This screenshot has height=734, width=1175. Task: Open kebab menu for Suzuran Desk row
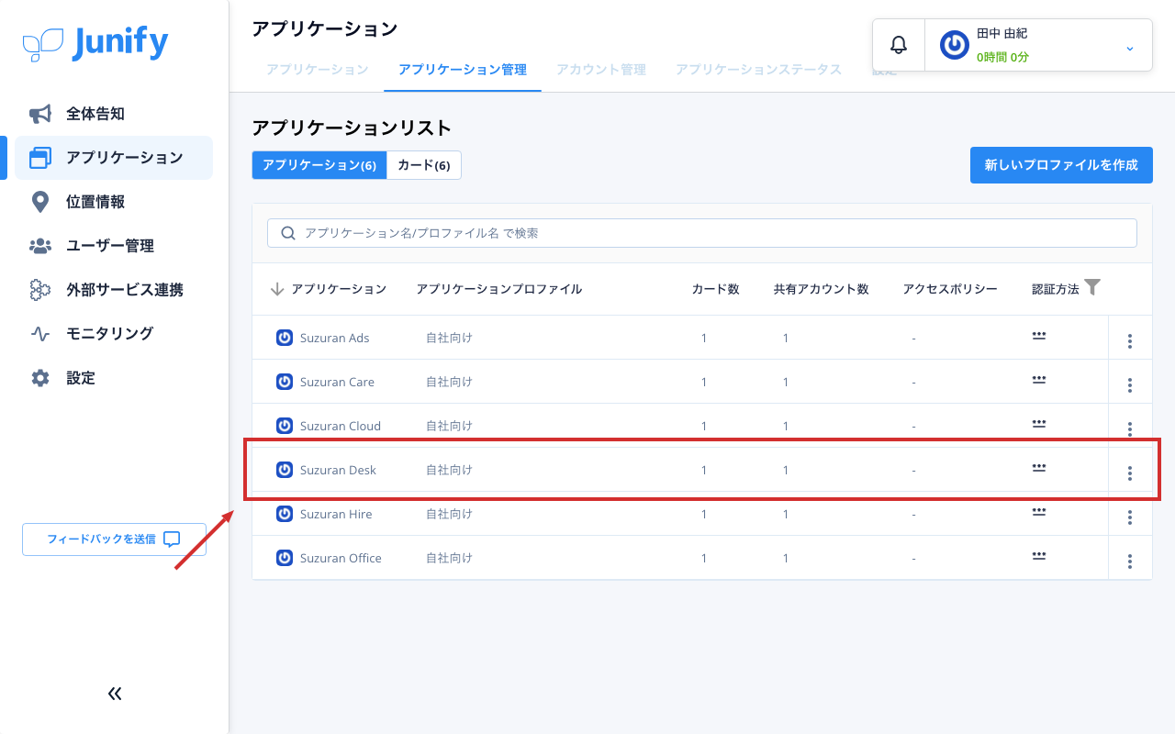[x=1130, y=473]
